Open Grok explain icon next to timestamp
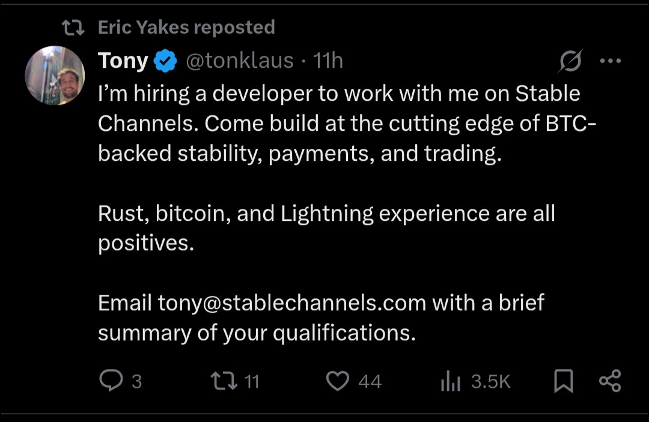Screen dimensions: 649x422 point(570,61)
